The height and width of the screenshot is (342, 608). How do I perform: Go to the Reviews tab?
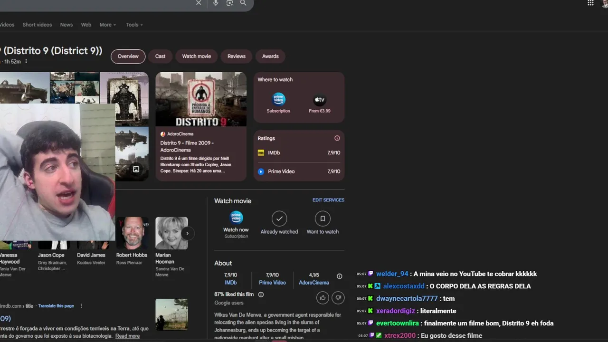(237, 56)
